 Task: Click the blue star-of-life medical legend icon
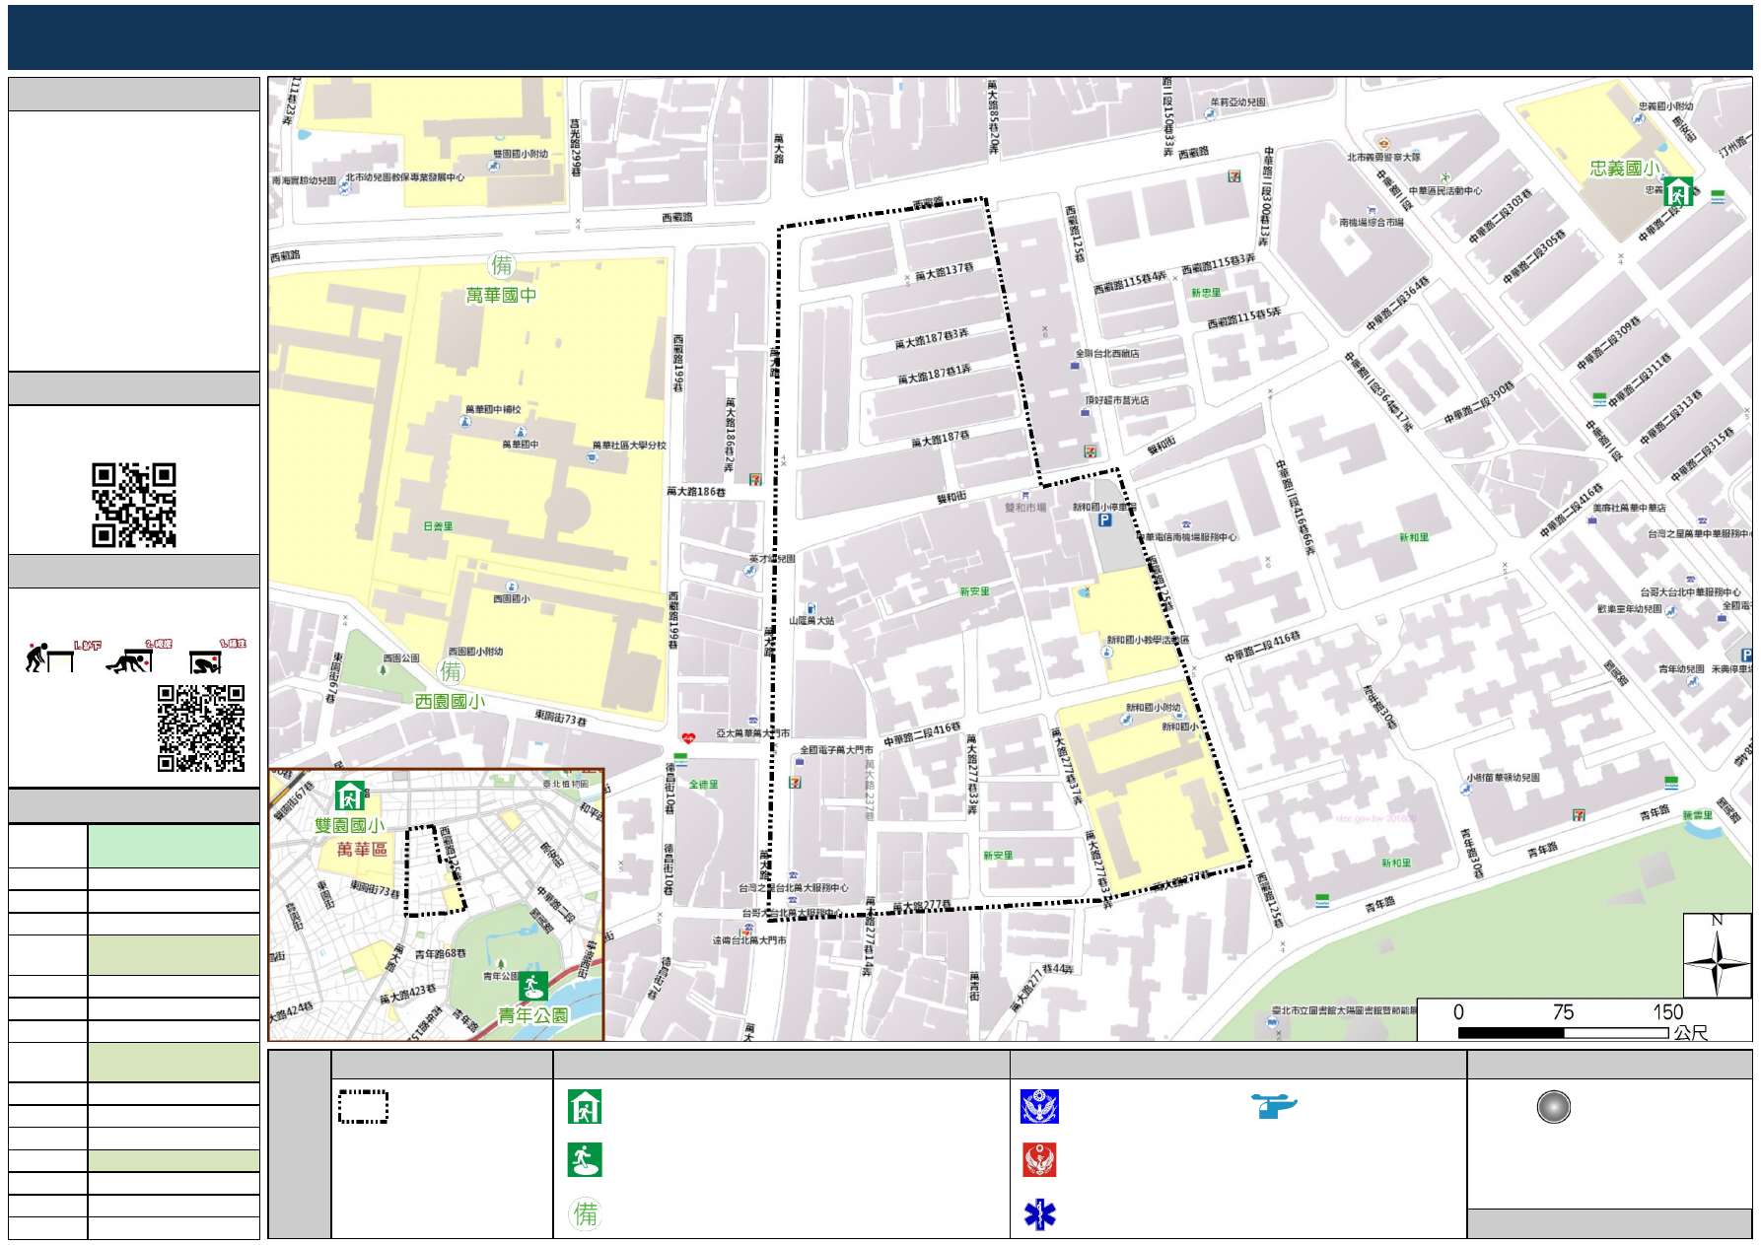click(1039, 1214)
